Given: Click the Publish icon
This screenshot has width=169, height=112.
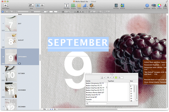Looking at the screenshot, I should coord(123,6).
